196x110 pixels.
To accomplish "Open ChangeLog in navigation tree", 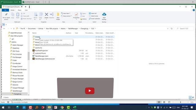I will coord(17,94).
